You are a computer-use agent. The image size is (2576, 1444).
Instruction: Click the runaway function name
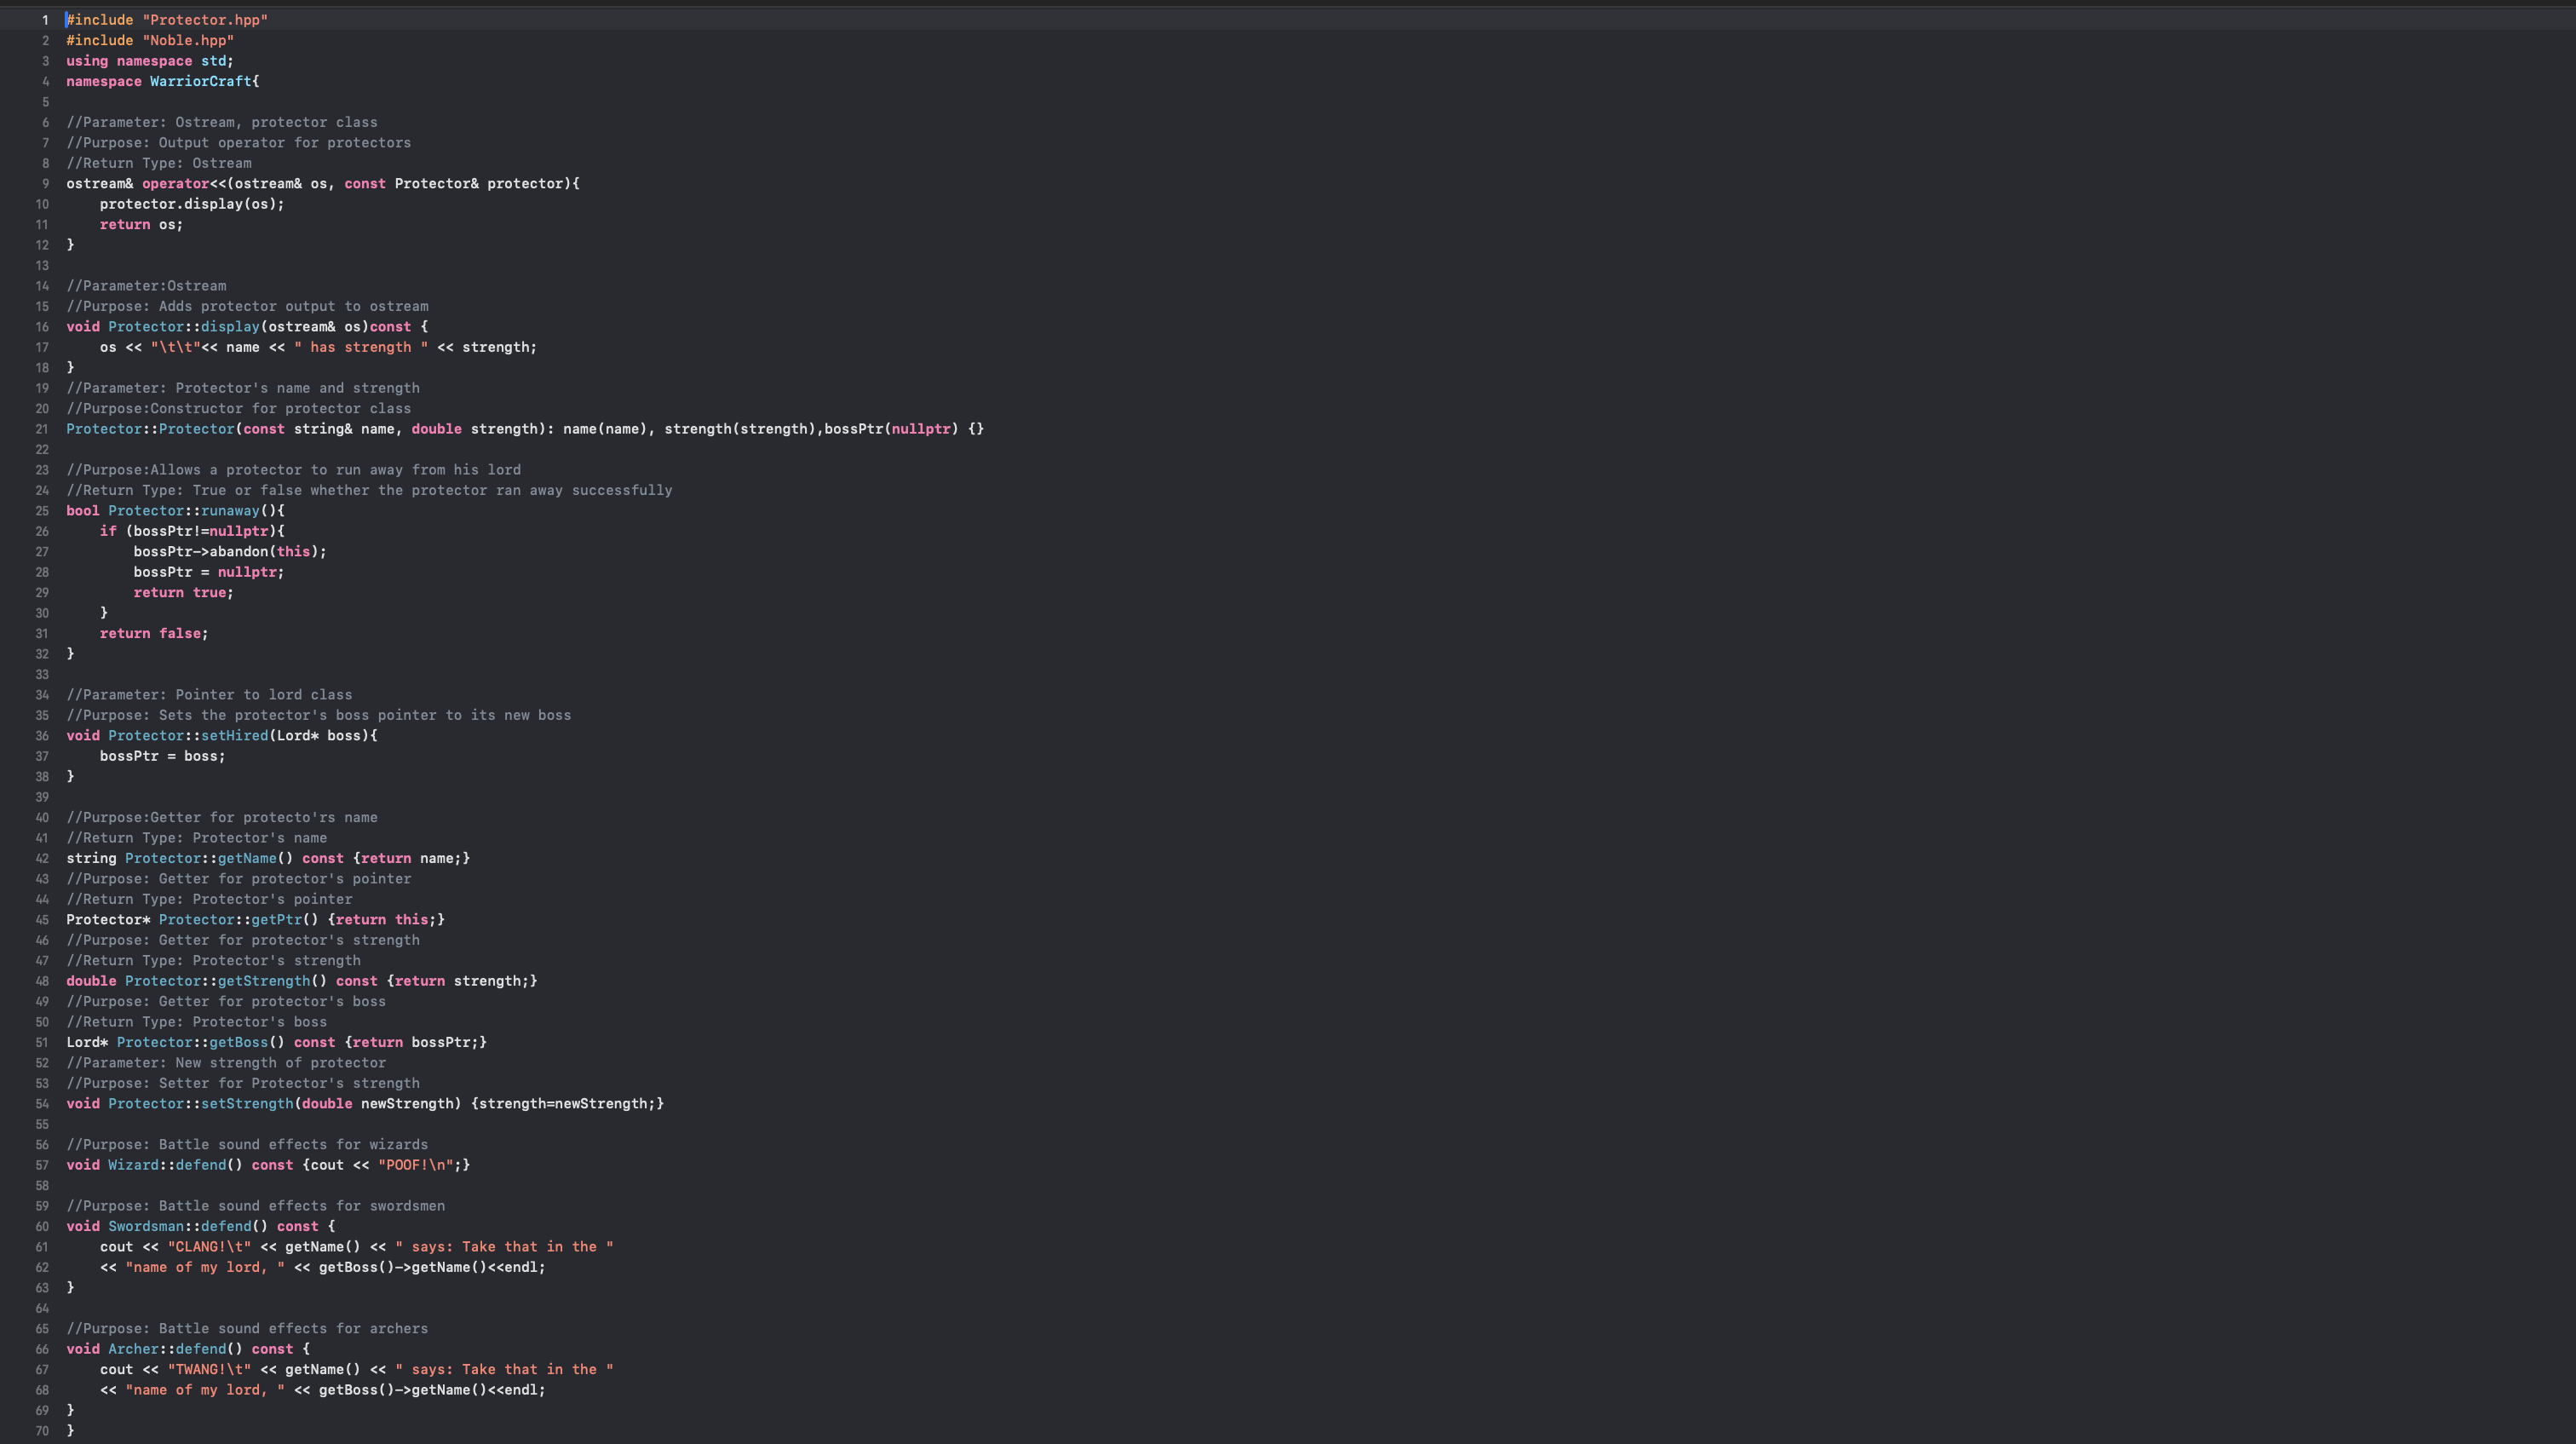[230, 511]
